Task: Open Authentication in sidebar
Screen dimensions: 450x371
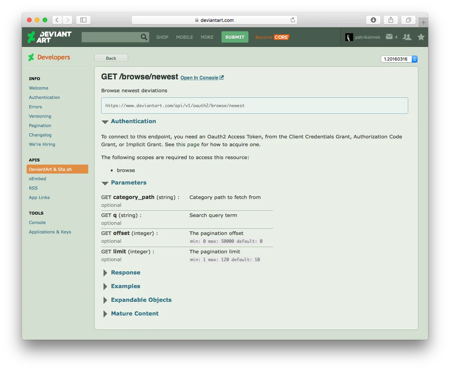Action: [45, 97]
